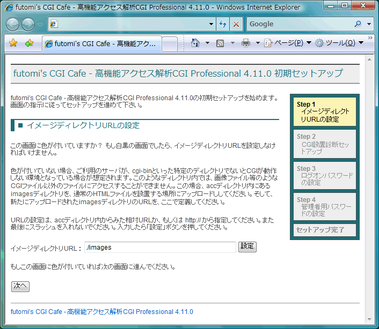
Task: Click the Home icon in the toolbar
Action: [195, 43]
